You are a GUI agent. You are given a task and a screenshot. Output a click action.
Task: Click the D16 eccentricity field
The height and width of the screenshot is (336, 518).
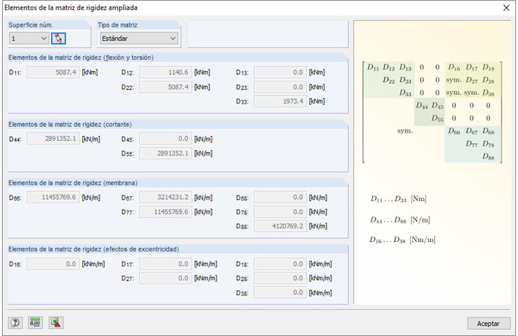53,264
